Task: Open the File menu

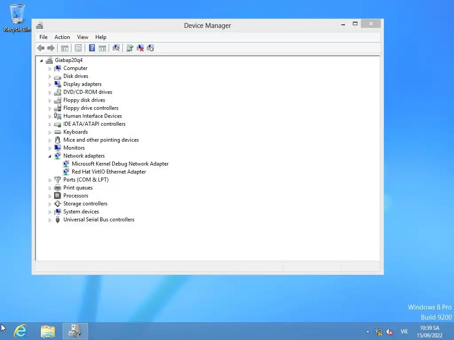Action: click(x=43, y=37)
